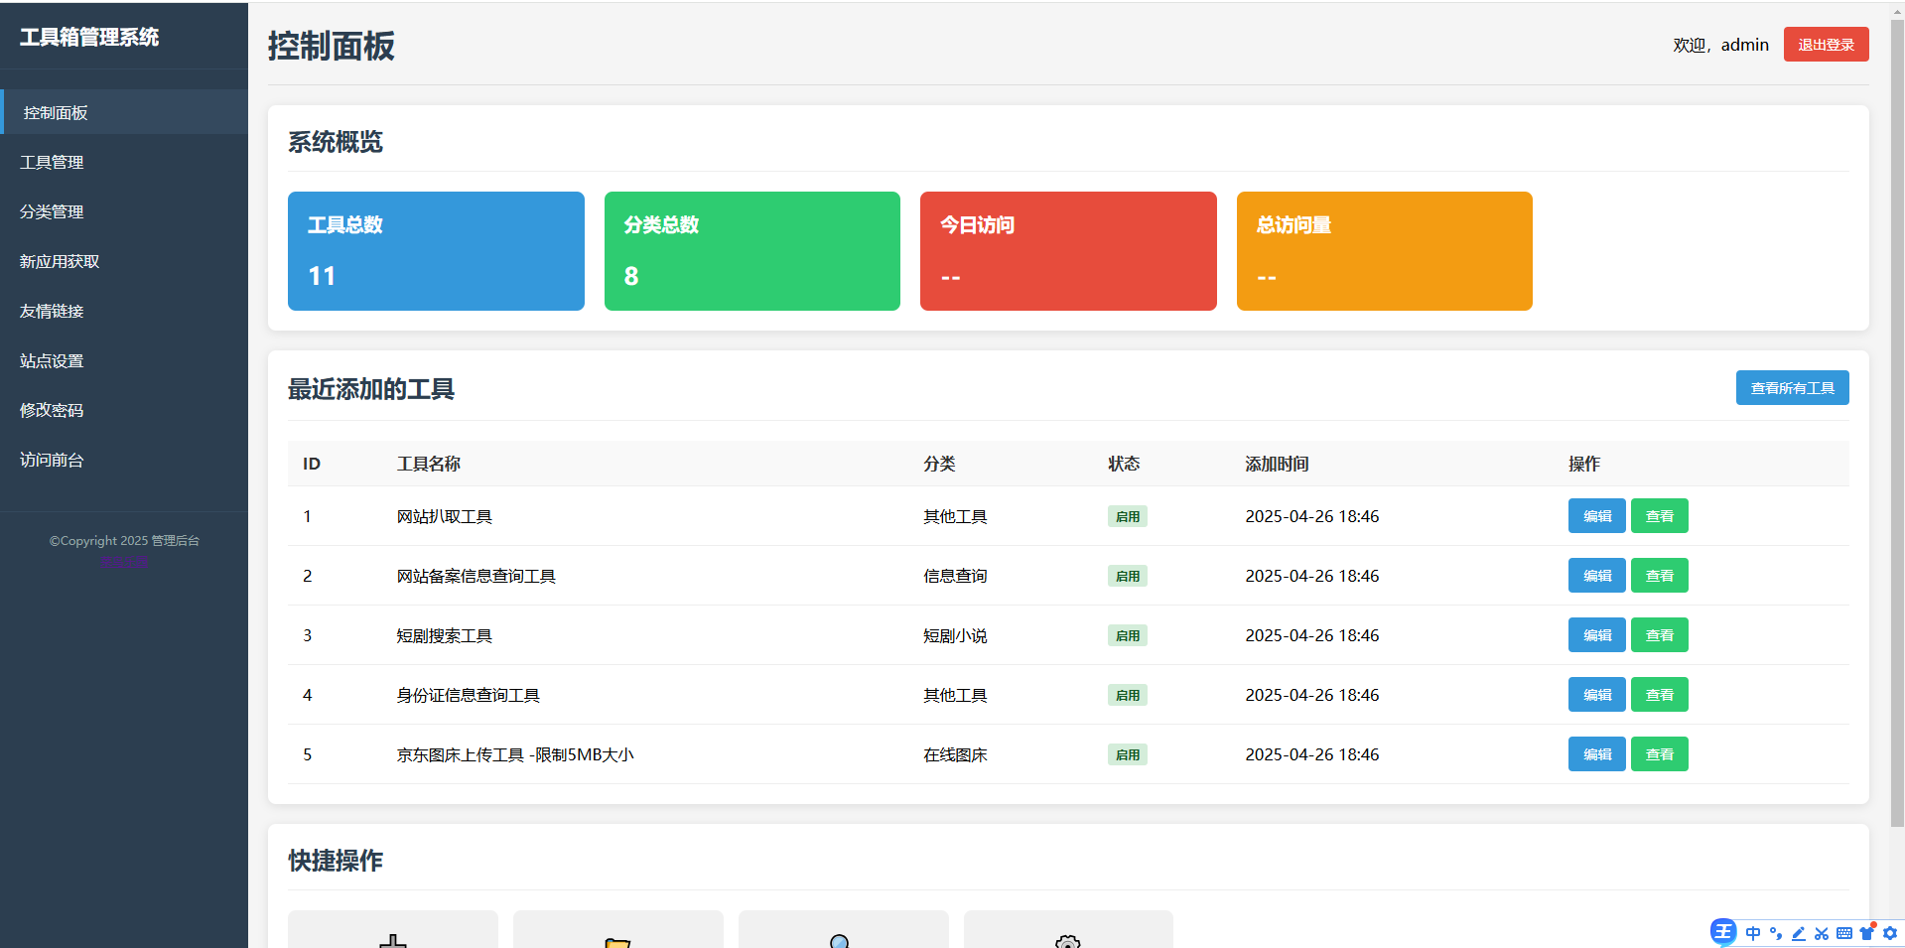Click the 查看所有工具 button
This screenshot has width=1905, height=948.
(1792, 387)
